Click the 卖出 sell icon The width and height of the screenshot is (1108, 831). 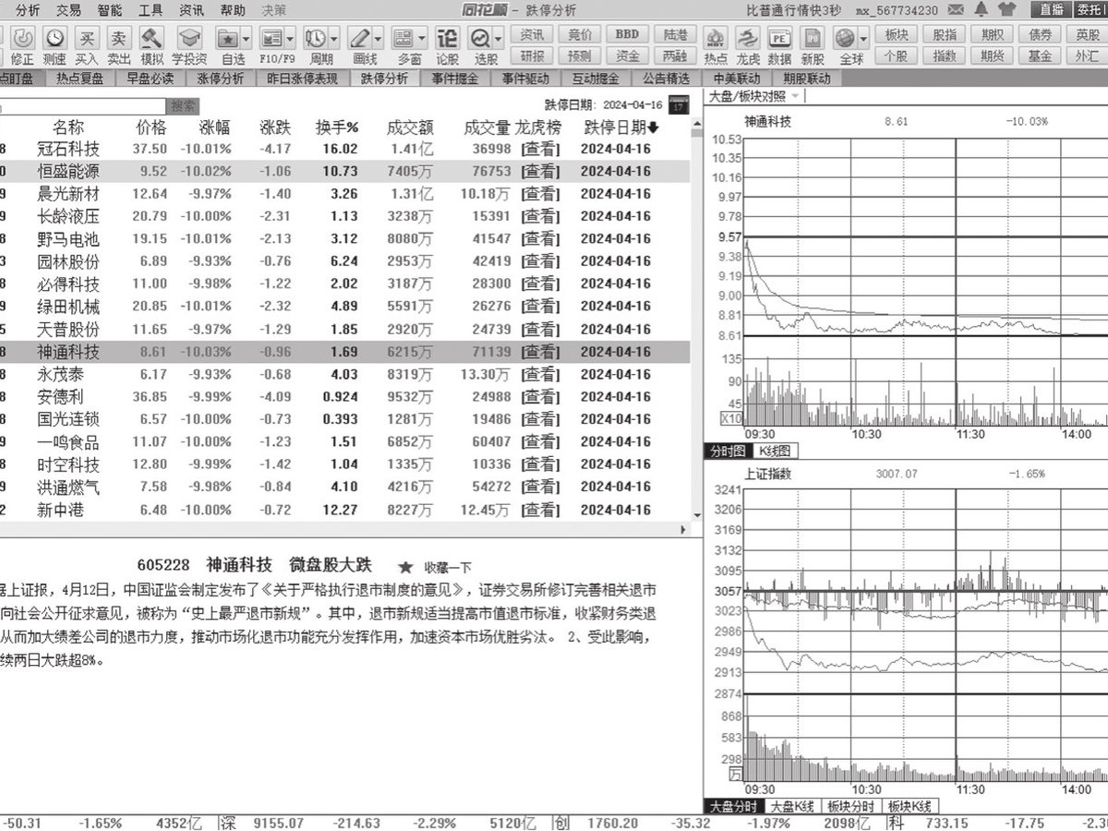119,39
